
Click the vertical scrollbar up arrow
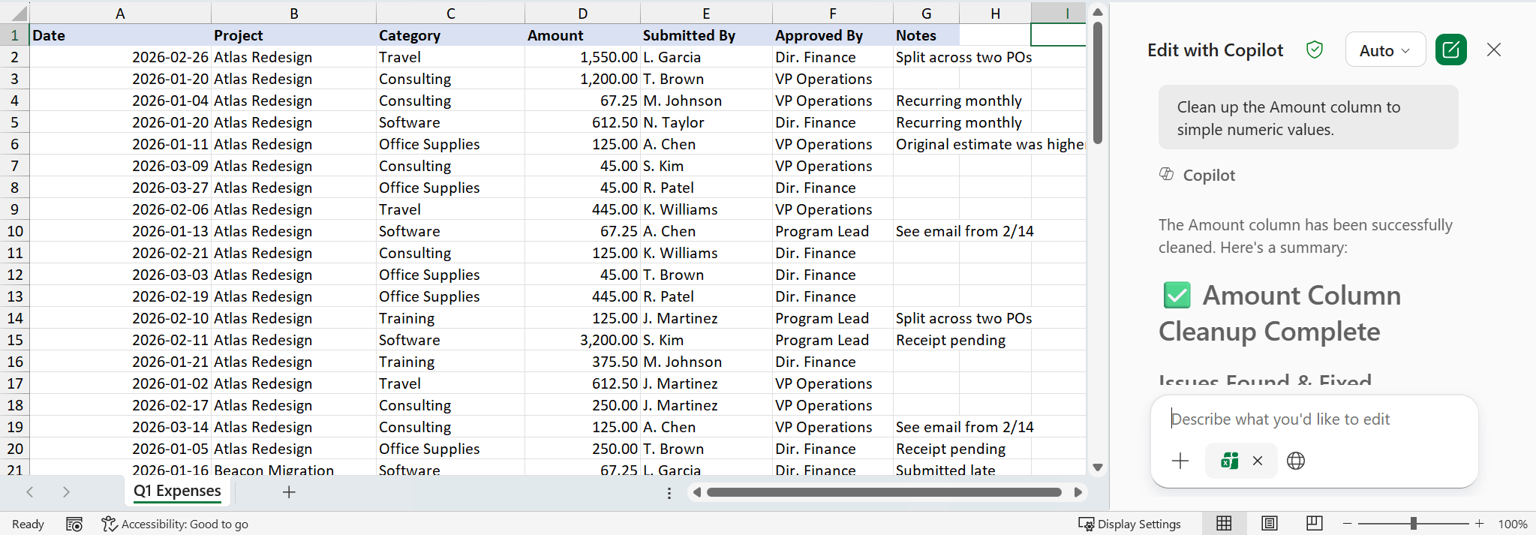pyautogui.click(x=1097, y=12)
